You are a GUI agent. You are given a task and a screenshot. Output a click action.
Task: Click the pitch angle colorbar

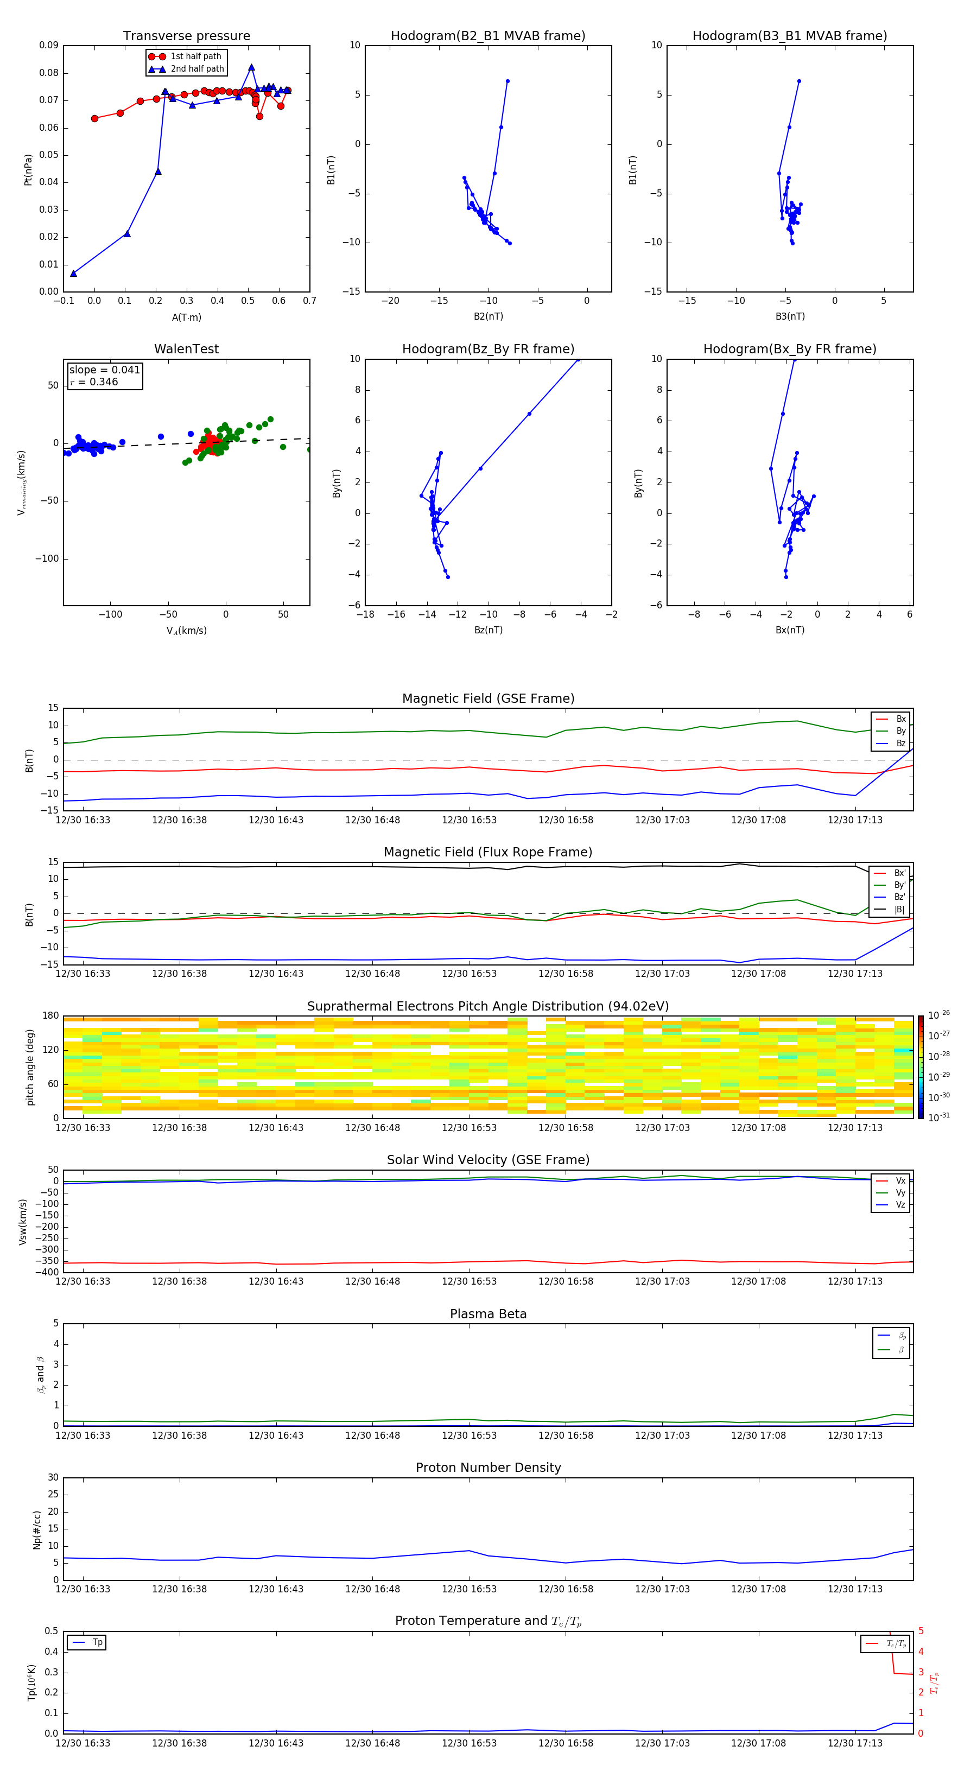921,1066
